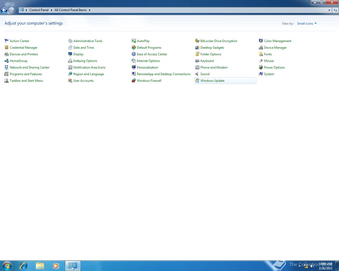Open the Windows Update link

[212, 81]
